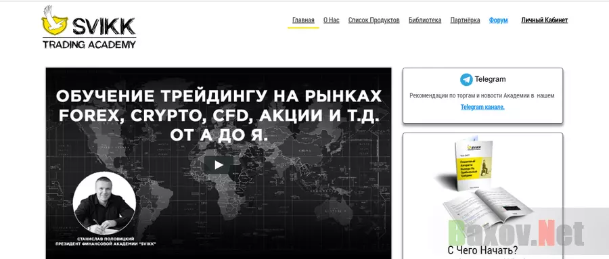Open Личный Кабинет
Viewport: 609px width, 259px height.
click(545, 20)
